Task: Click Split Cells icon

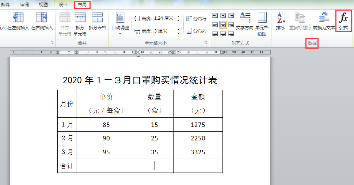Action: [x=80, y=18]
